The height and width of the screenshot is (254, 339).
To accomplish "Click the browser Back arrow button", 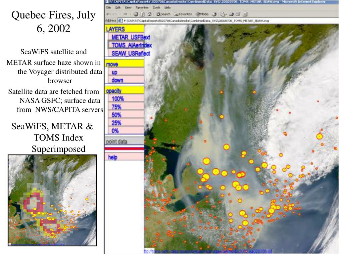I will [109, 14].
